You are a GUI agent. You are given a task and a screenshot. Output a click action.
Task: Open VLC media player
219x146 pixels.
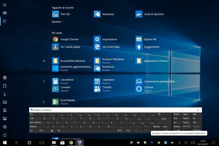click(x=66, y=47)
